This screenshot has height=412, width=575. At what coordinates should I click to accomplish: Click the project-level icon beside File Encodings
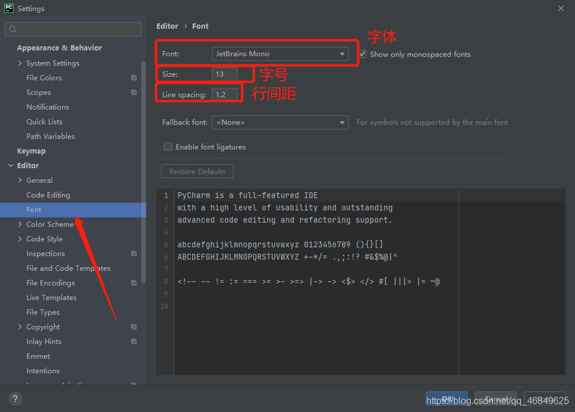click(x=134, y=283)
